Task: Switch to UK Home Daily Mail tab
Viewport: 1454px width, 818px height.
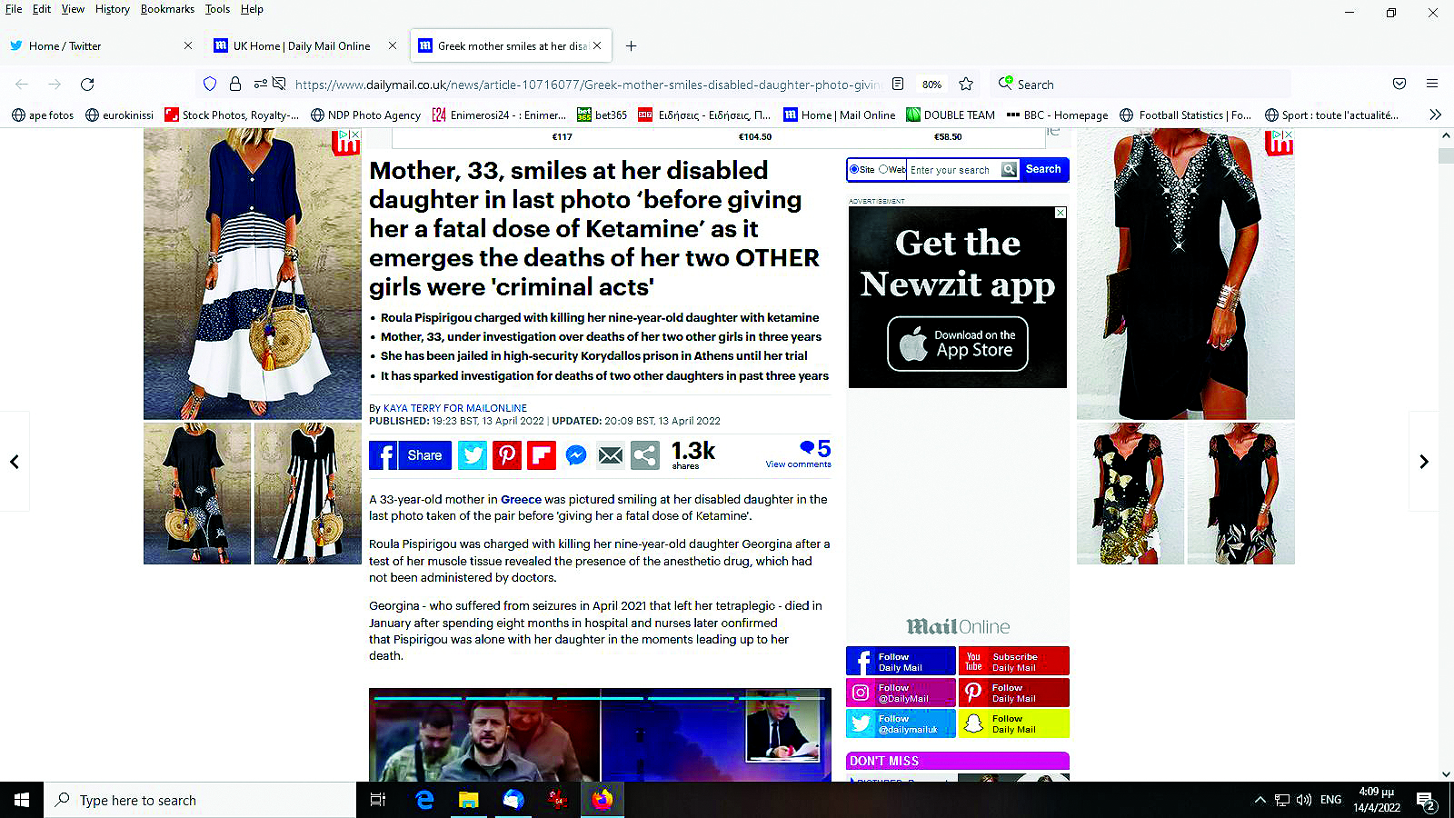Action: [x=301, y=46]
